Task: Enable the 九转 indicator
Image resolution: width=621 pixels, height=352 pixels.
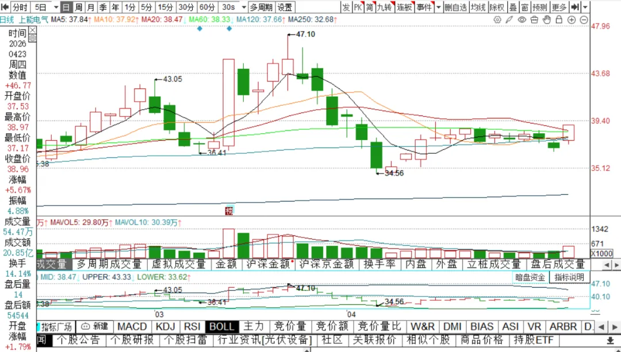Action: pyautogui.click(x=384, y=7)
